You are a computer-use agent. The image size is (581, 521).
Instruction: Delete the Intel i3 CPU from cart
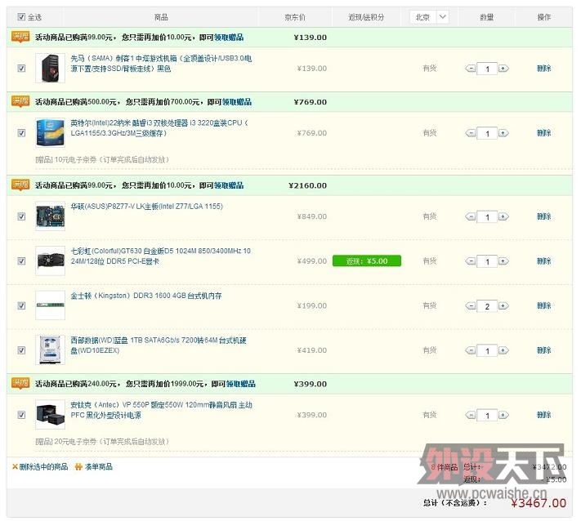click(x=544, y=133)
